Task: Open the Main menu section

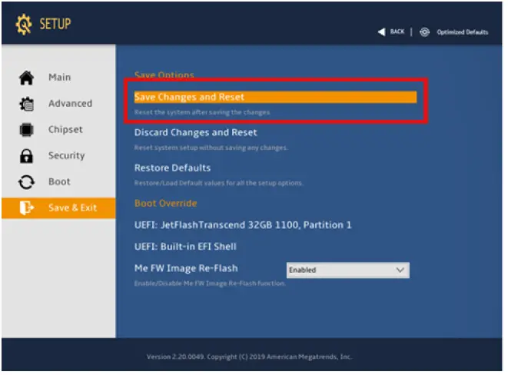Action: [60, 78]
